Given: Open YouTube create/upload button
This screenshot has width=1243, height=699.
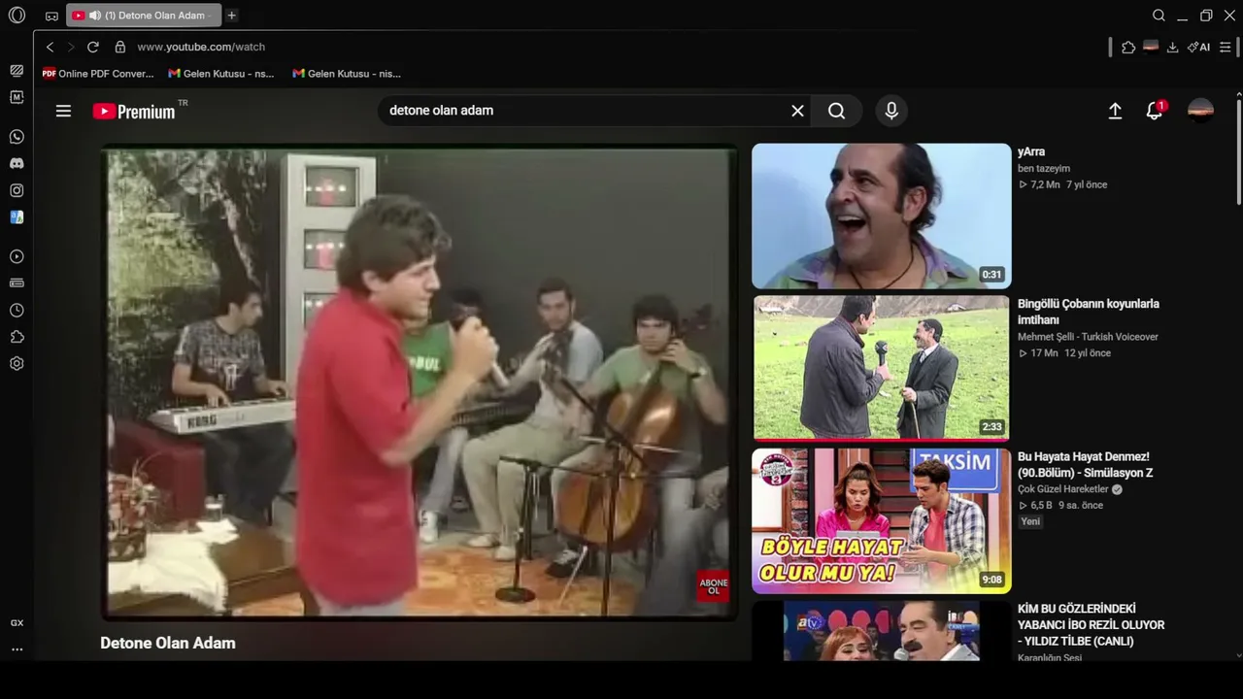Looking at the screenshot, I should pos(1115,111).
